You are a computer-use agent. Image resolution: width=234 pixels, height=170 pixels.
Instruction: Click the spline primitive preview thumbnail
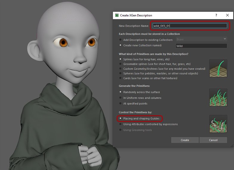point(218,69)
